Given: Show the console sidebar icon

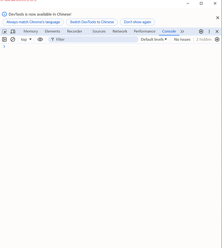Looking at the screenshot, I should (4, 39).
